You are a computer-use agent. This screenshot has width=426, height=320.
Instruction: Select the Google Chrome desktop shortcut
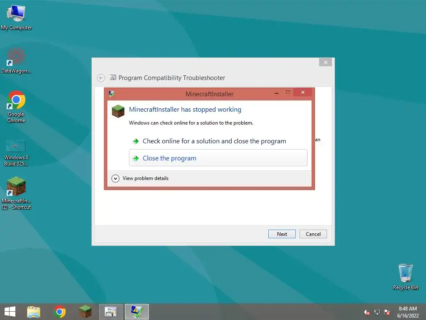point(16,107)
